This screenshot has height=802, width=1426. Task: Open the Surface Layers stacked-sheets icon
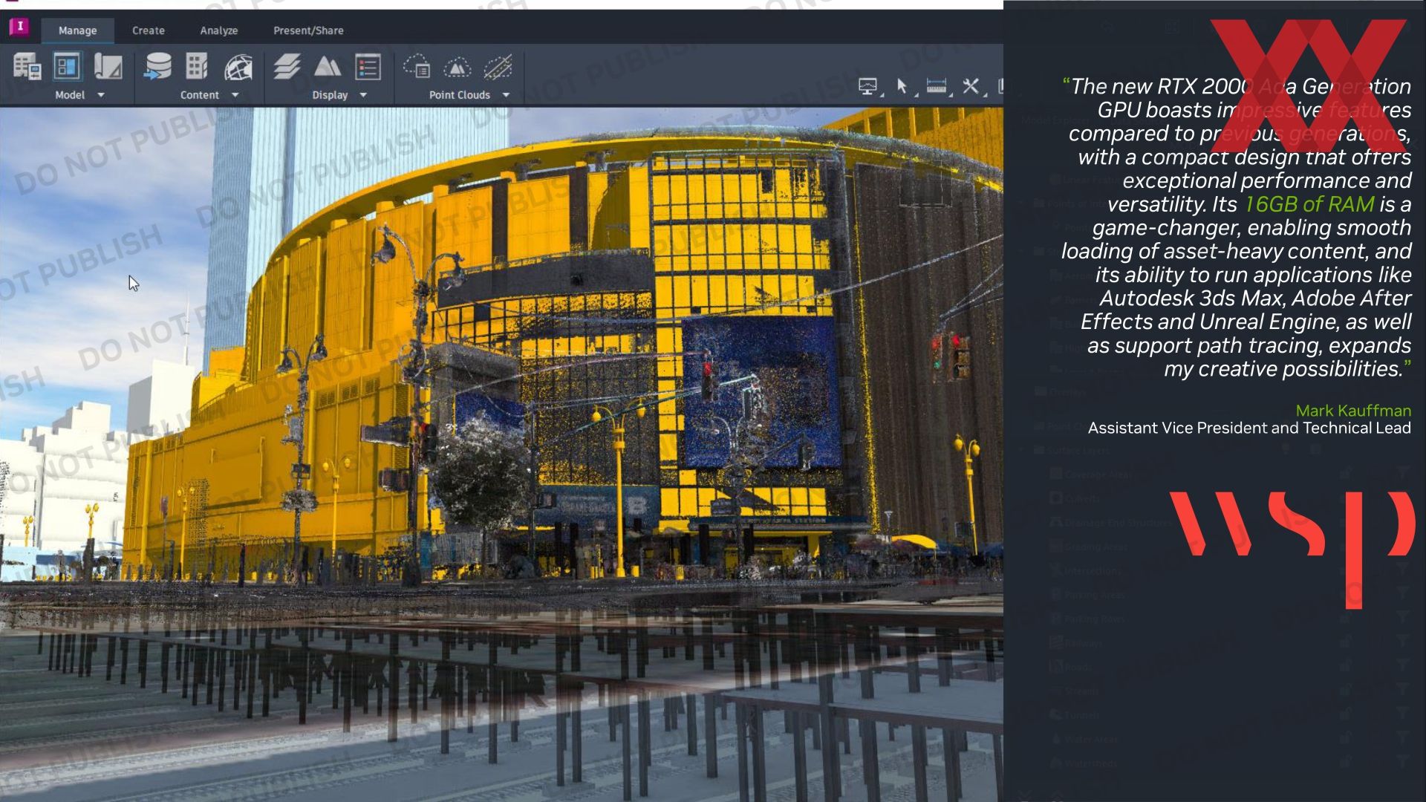(x=287, y=67)
